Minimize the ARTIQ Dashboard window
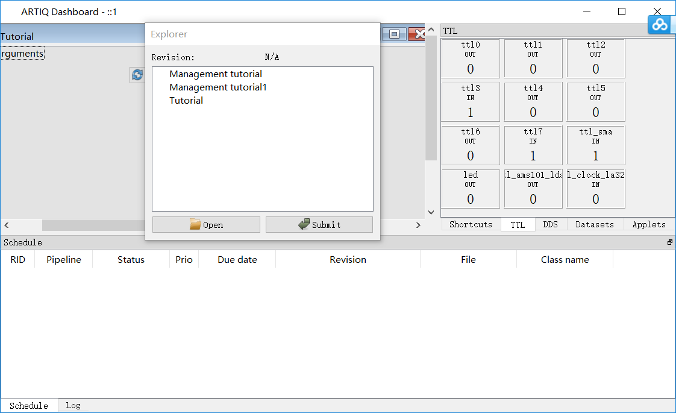This screenshot has width=676, height=413. tap(587, 11)
